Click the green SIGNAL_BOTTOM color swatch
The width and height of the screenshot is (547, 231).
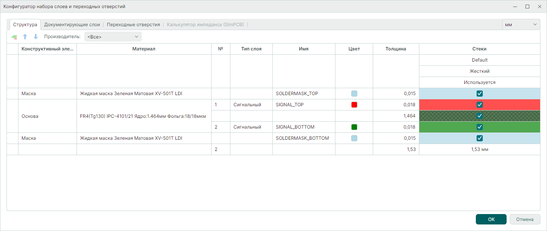(354, 127)
